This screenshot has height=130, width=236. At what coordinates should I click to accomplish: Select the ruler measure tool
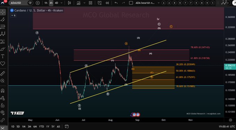tap(3, 74)
